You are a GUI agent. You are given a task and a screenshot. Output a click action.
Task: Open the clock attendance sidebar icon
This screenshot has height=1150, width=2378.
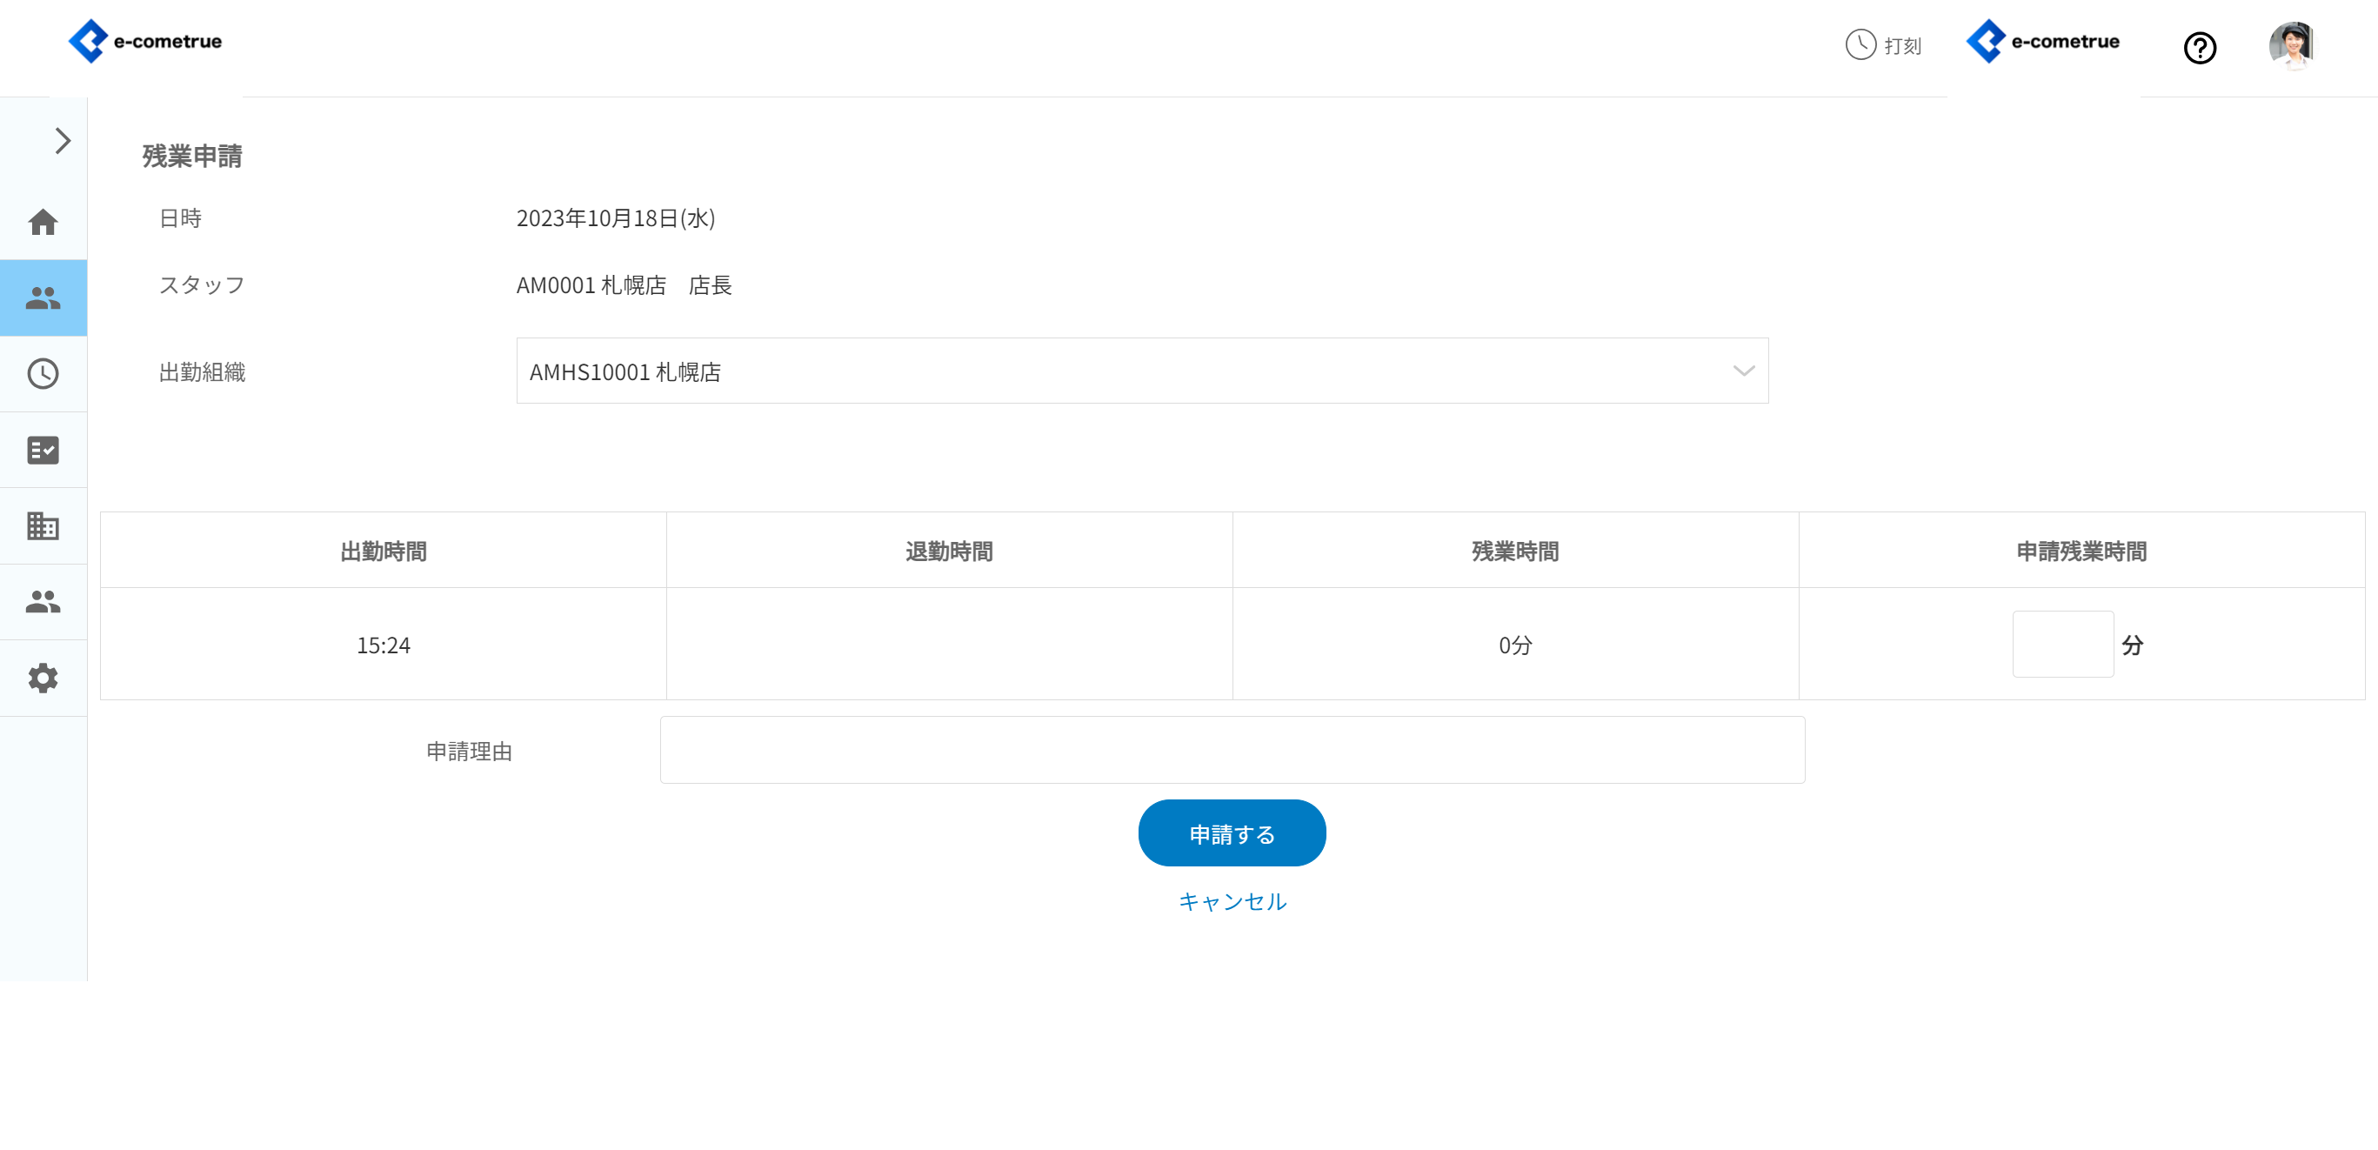point(43,374)
